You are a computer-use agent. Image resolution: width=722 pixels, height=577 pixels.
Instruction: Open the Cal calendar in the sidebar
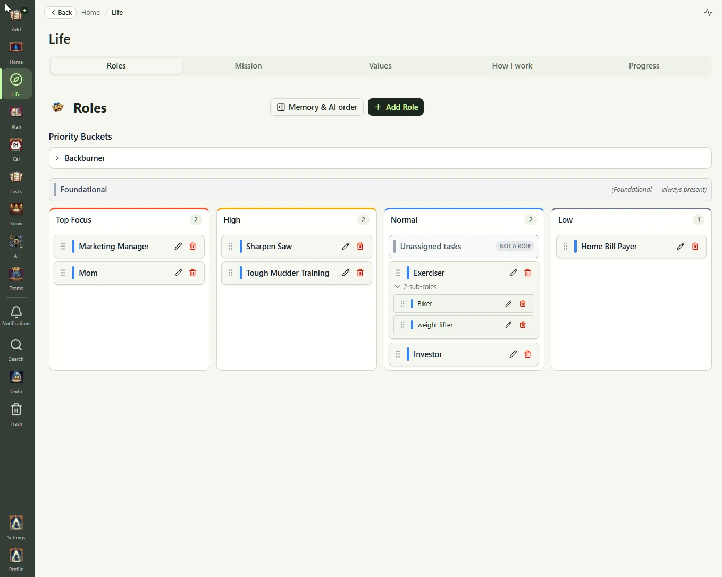click(x=16, y=149)
